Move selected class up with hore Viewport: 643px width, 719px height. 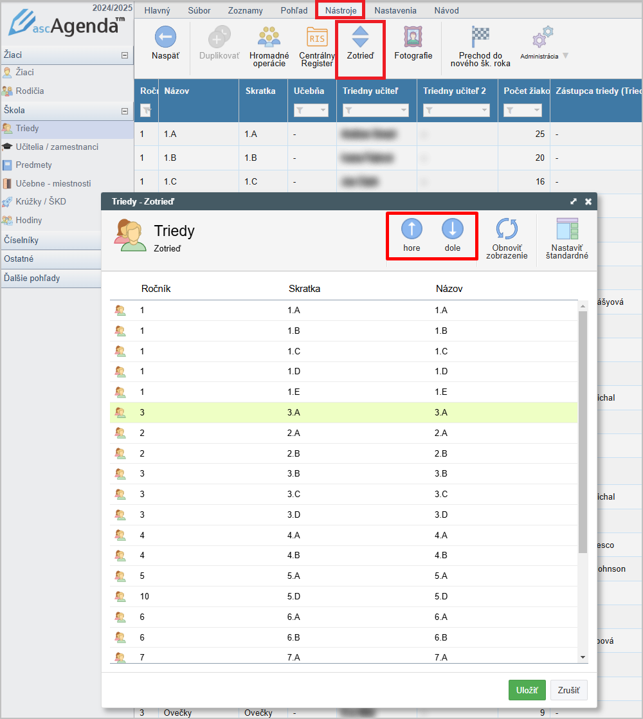[412, 229]
